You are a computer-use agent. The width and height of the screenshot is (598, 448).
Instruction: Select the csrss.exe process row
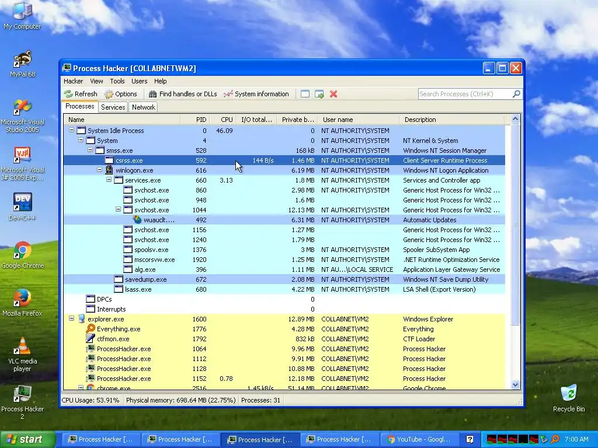coord(284,160)
